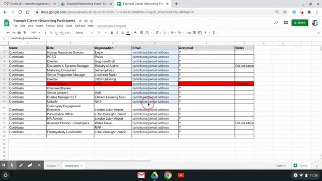Reload the current page
This screenshot has height=181, width=322.
(x=20, y=12)
